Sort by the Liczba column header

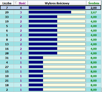coord(7,3)
